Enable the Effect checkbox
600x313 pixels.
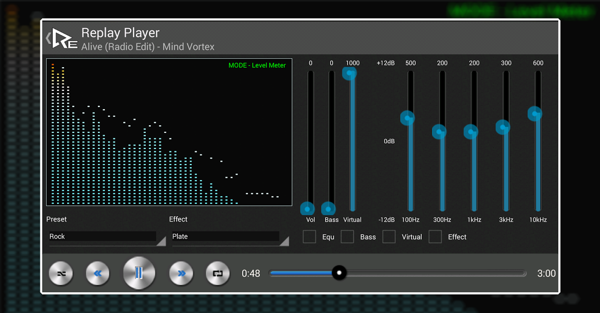(435, 237)
